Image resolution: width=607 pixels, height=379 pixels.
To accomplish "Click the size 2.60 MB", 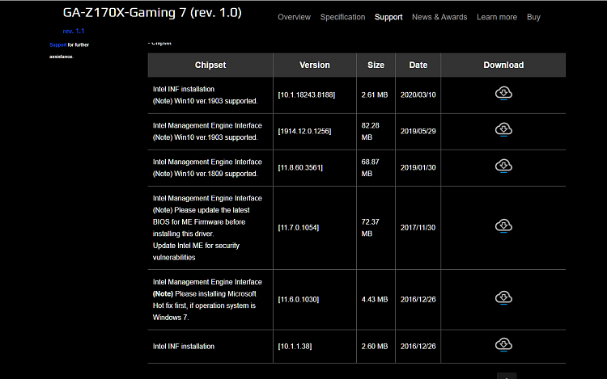I will (375, 347).
